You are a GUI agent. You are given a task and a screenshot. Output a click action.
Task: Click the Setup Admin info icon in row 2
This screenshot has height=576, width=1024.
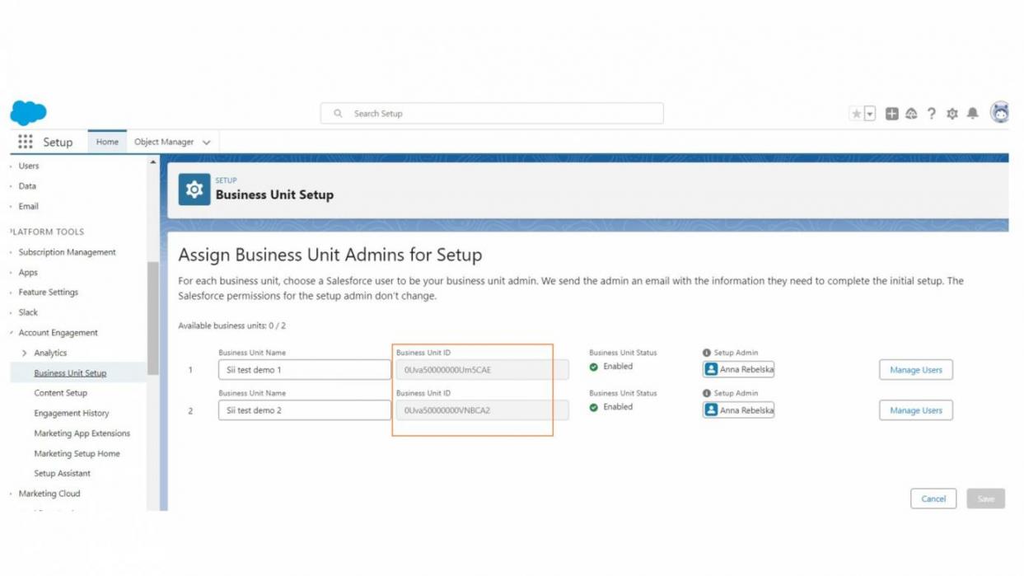[x=706, y=393]
